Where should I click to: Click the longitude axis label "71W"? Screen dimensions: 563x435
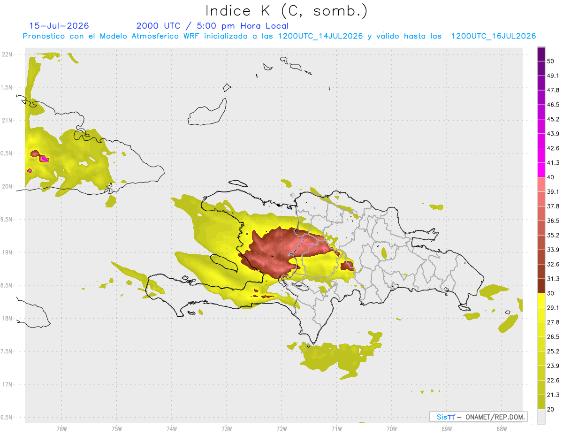pos(336,429)
